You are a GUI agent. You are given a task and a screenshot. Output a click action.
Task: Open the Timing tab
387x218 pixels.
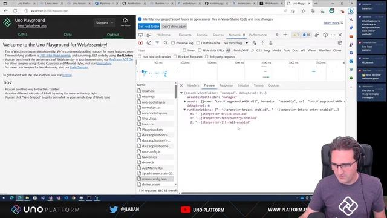(x=258, y=85)
